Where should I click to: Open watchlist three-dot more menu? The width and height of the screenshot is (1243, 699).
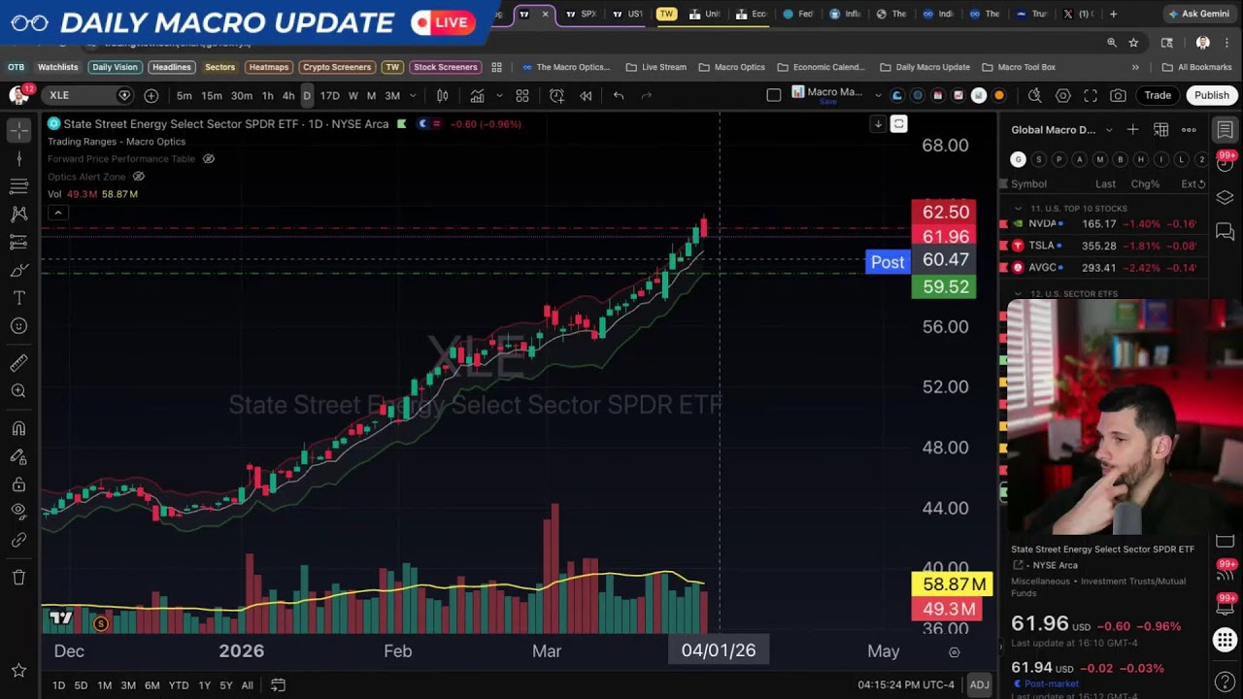coord(1189,130)
